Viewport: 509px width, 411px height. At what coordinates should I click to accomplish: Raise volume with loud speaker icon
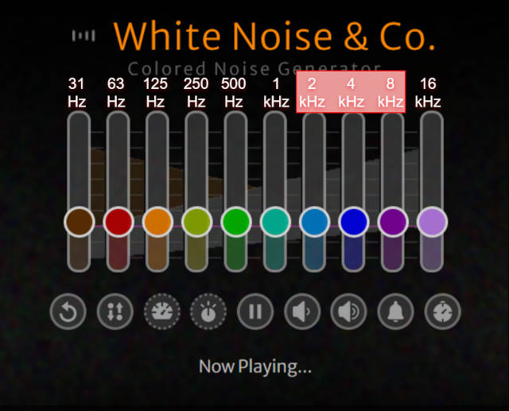[348, 312]
